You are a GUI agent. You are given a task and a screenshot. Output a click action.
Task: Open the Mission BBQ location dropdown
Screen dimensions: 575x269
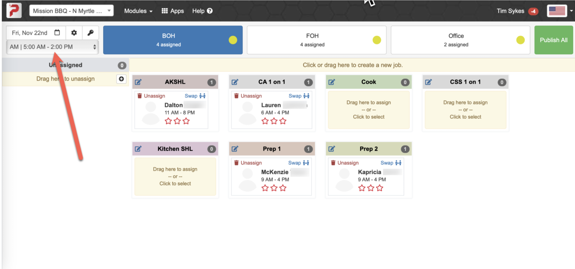71,11
